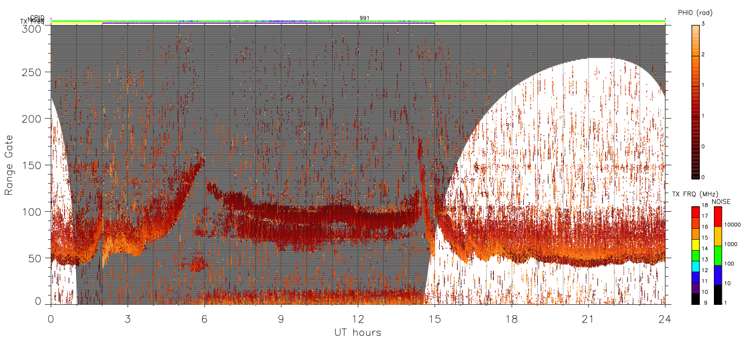The image size is (748, 345).
Task: Click the 'NOISE' legend title
Action: [721, 201]
